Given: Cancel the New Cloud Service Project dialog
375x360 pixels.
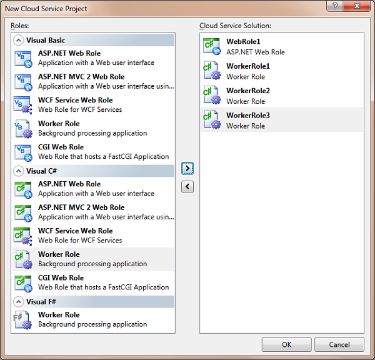Looking at the screenshot, I should click(x=339, y=344).
